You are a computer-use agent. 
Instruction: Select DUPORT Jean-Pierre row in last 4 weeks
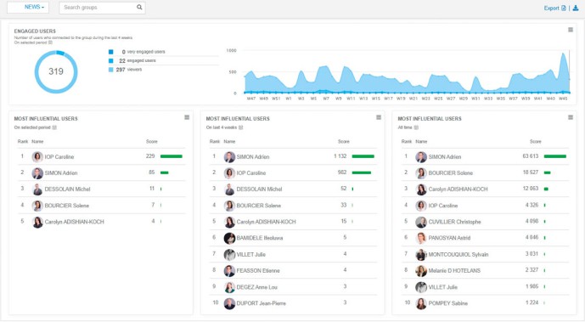(x=293, y=303)
